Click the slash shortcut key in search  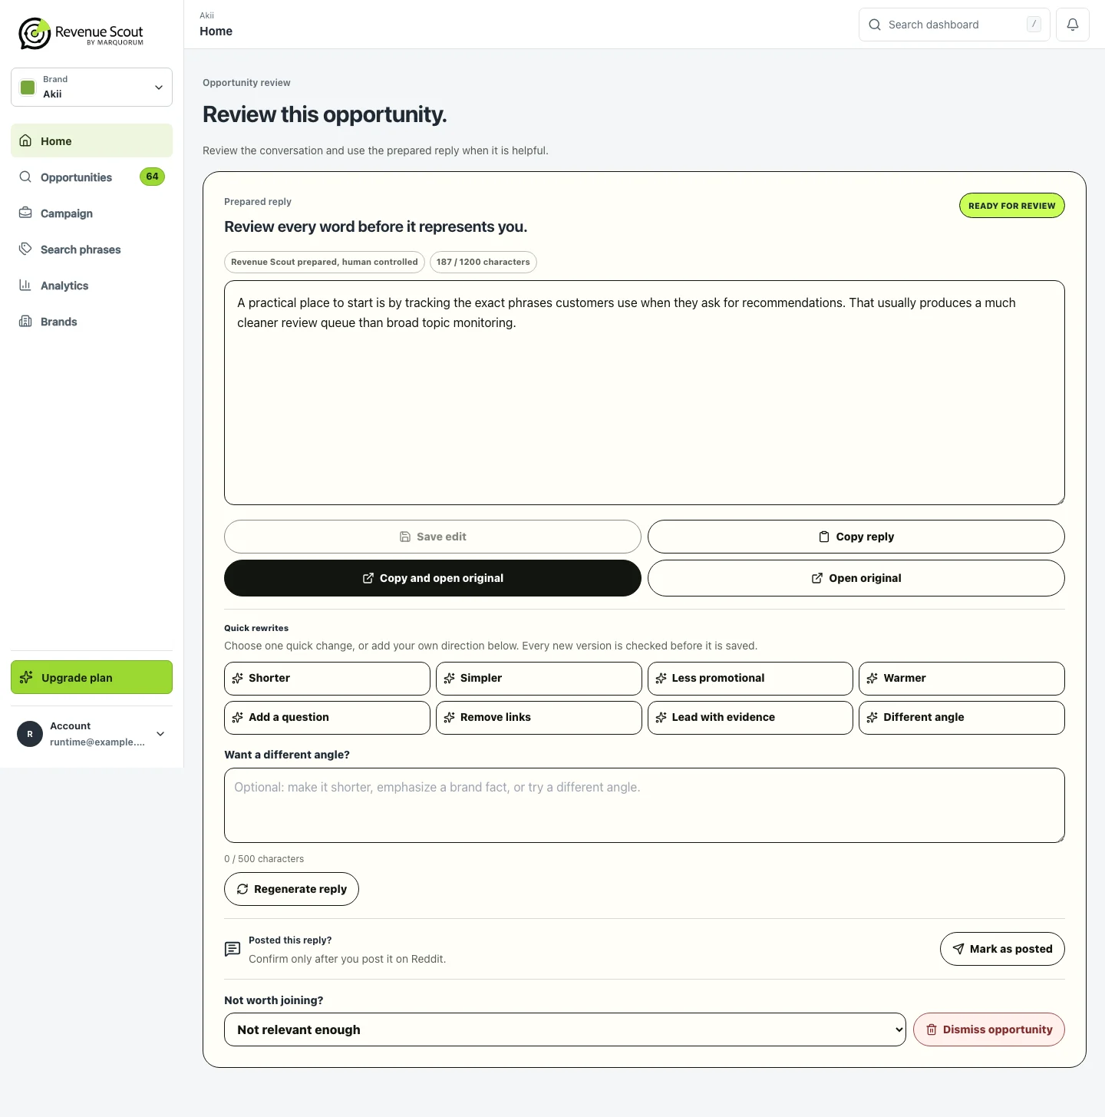tap(1034, 25)
